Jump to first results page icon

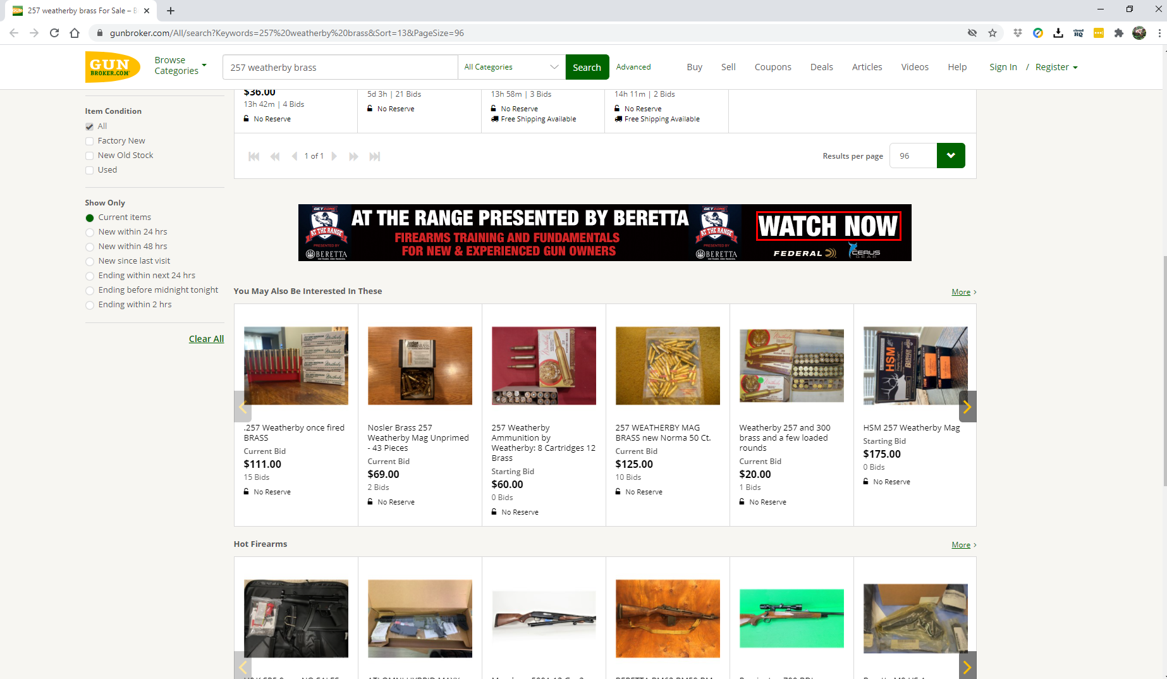coord(254,156)
